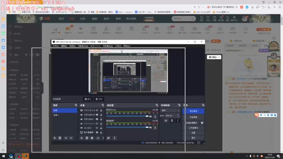Pop out the Controls dock panel
The image size is (283, 159).
click(x=203, y=105)
